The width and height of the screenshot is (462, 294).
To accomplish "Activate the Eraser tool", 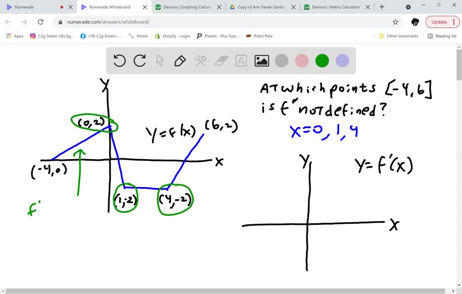I will [x=221, y=61].
